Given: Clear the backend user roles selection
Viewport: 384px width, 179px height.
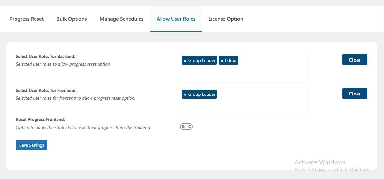Looking at the screenshot, I should (354, 60).
